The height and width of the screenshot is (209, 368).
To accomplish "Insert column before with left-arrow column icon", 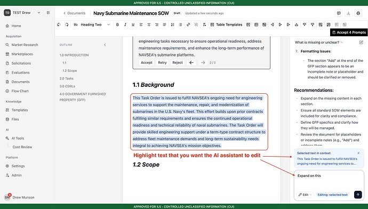I will coord(272,25).
